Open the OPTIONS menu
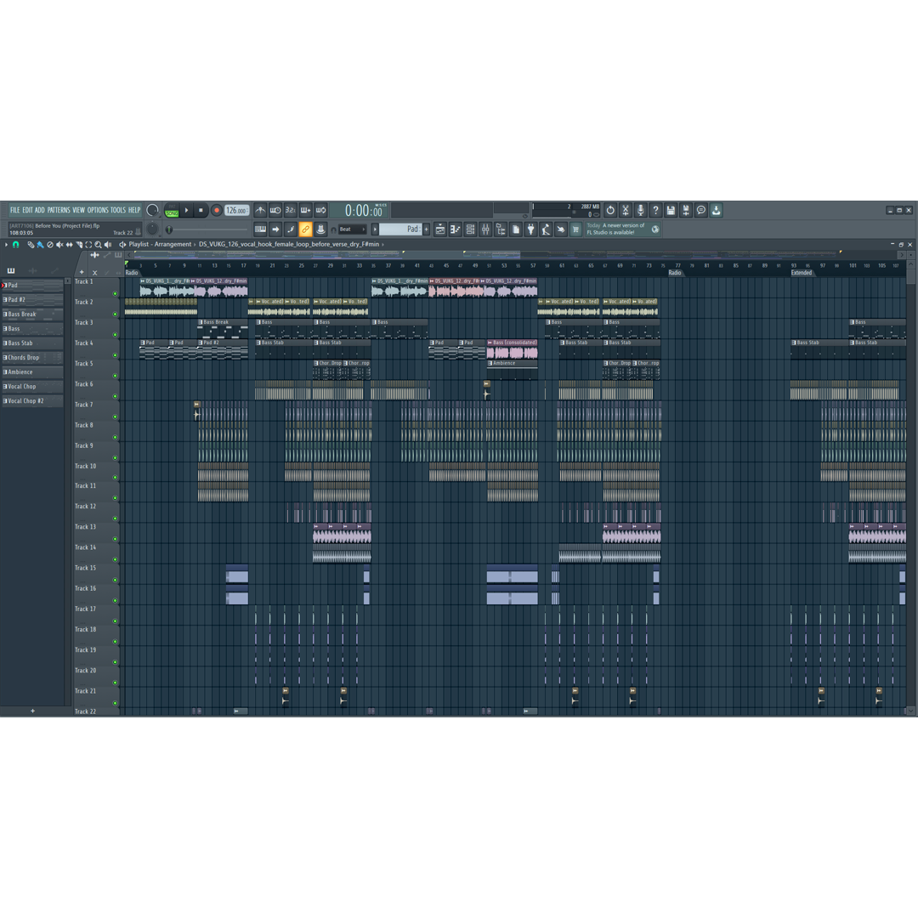Image resolution: width=918 pixels, height=918 pixels. pyautogui.click(x=98, y=210)
